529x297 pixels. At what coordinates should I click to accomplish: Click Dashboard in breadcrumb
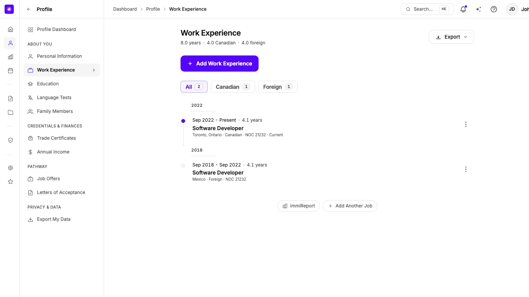point(125,9)
